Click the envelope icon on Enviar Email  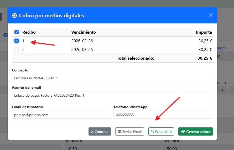(119, 132)
